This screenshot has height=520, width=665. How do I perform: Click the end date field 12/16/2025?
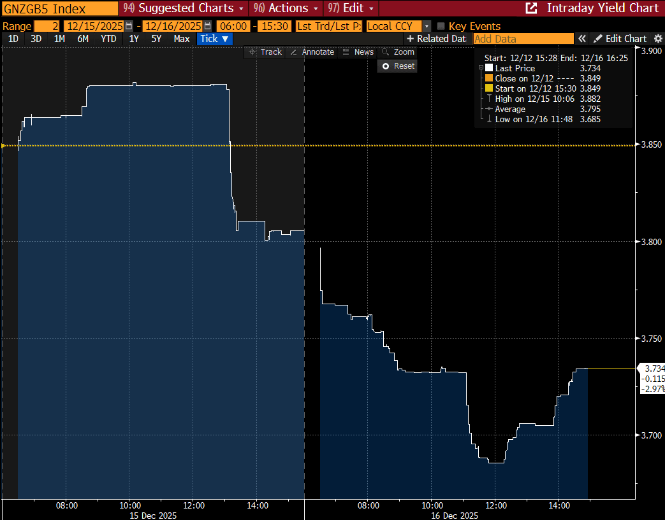173,26
